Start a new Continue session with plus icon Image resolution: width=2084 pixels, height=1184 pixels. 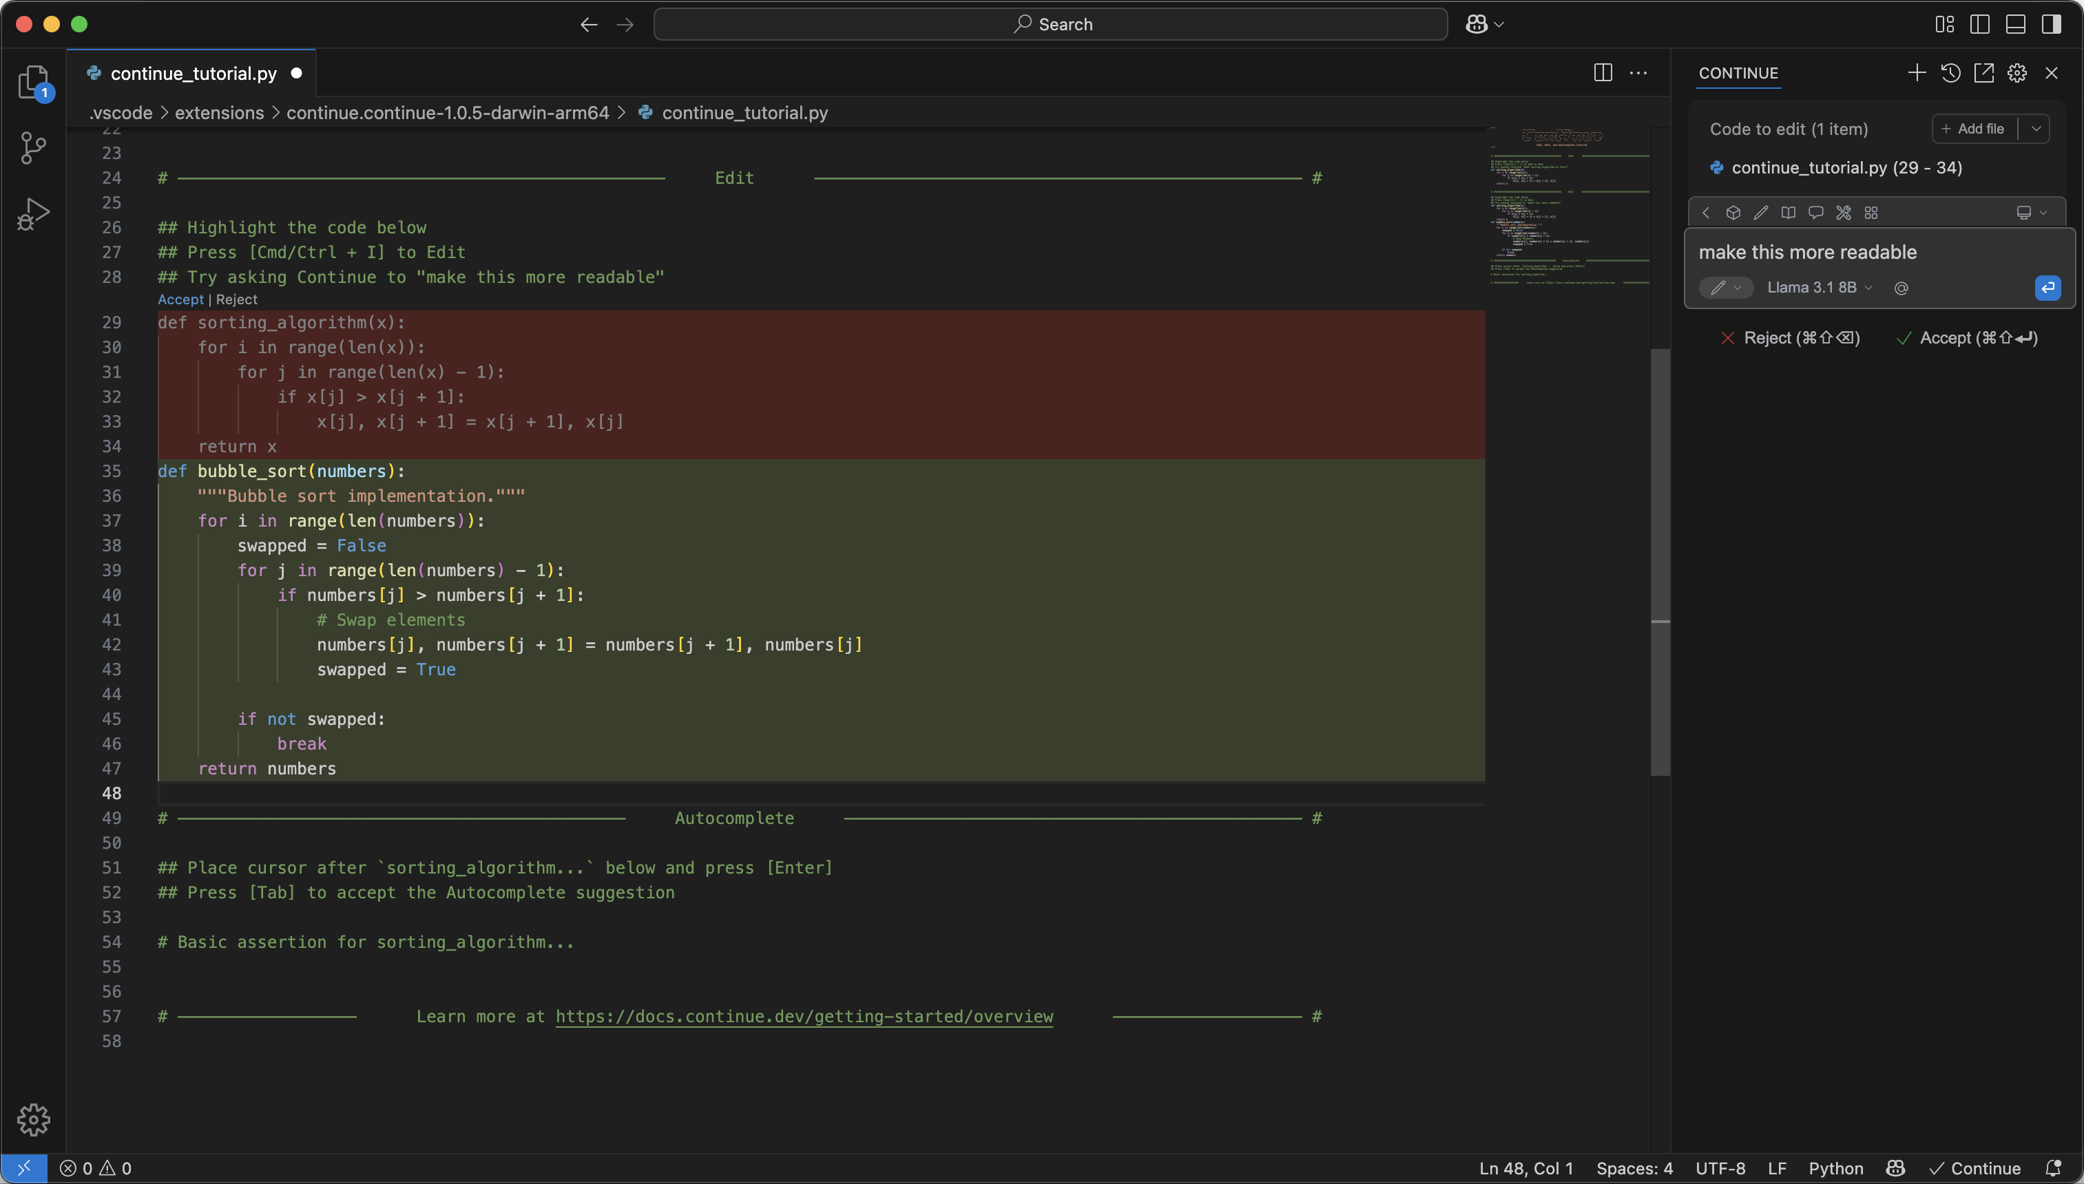(1917, 72)
